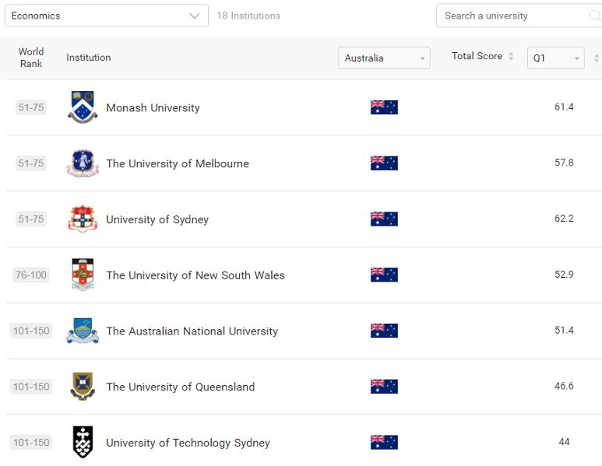Open The Australian National University link

tap(192, 331)
